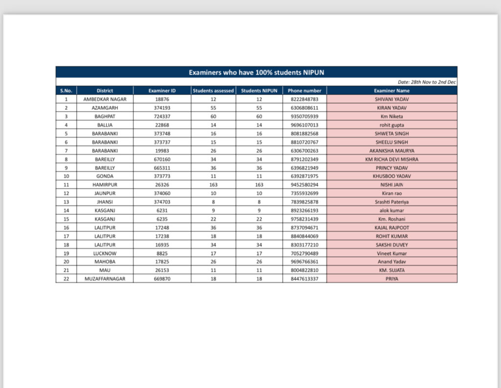Screen dimensions: 501x388
Task: Select the phone number 8447613337
Action: tap(304, 279)
